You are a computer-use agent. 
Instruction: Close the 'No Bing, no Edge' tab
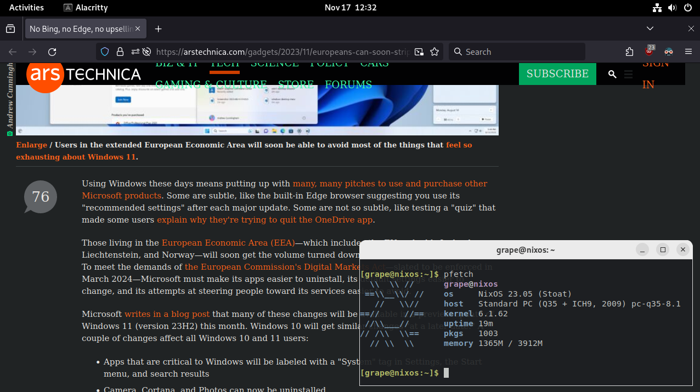138,29
